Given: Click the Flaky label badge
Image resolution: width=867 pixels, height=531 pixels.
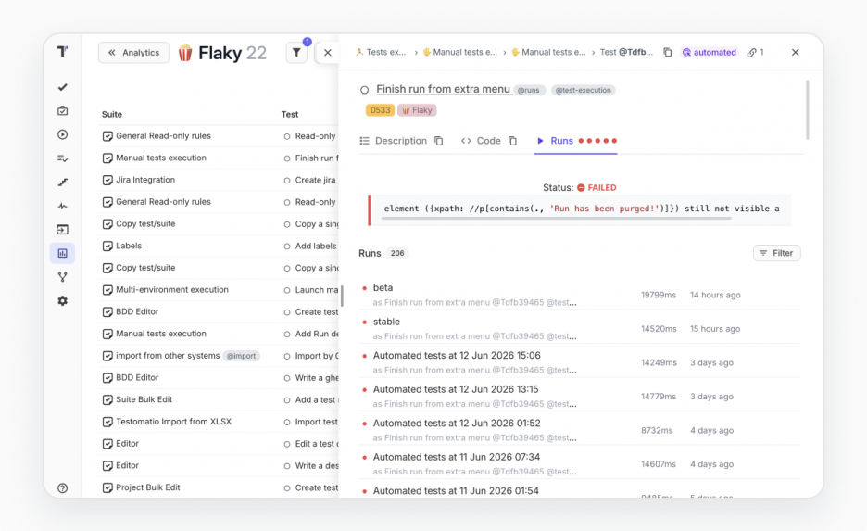Looking at the screenshot, I should 417,110.
